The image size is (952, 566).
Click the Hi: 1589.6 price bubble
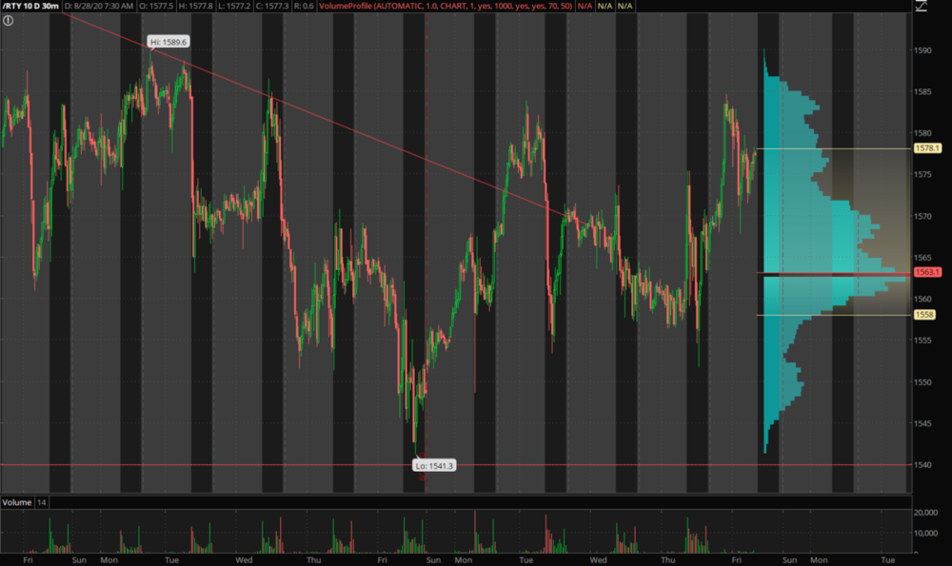169,42
